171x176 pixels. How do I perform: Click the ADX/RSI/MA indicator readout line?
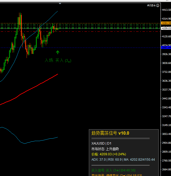pos(123,160)
